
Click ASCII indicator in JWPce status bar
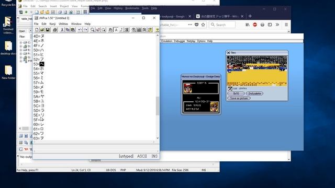[142, 156]
